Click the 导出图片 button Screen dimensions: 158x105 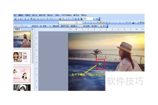94,26
